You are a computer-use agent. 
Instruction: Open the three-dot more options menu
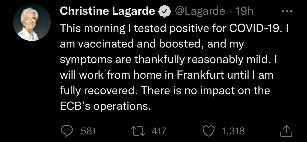pyautogui.click(x=287, y=11)
